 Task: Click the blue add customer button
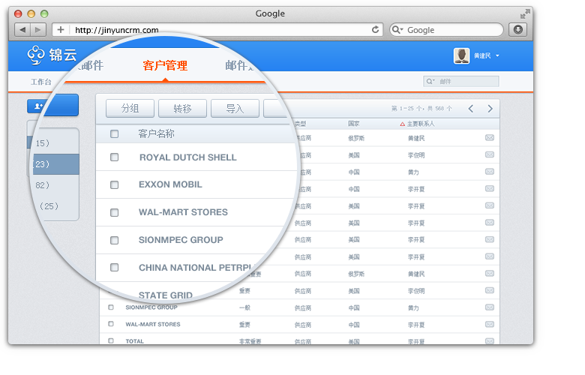[x=52, y=106]
